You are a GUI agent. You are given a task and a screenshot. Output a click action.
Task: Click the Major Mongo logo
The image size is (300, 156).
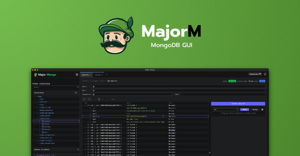tap(45, 75)
